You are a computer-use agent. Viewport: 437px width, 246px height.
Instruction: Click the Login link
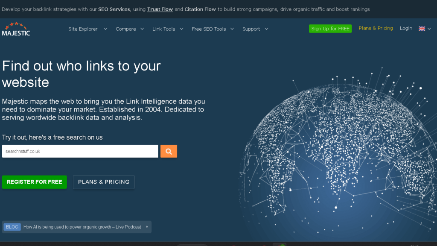click(x=406, y=28)
